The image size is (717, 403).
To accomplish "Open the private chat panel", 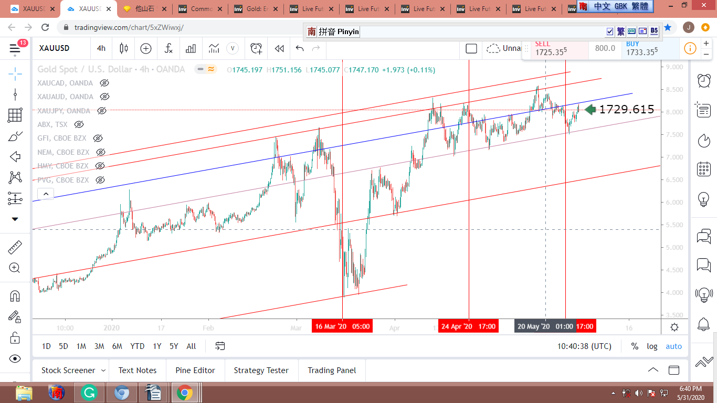I will point(704,265).
